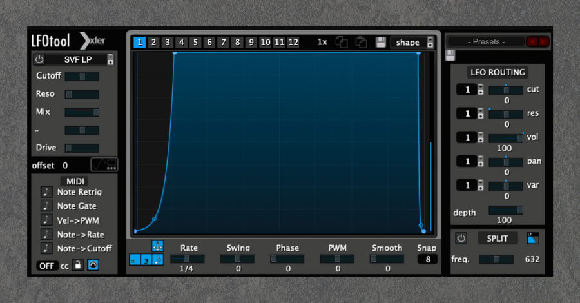Click the save shape floppy icon
This screenshot has height=303, width=580.
tap(381, 42)
